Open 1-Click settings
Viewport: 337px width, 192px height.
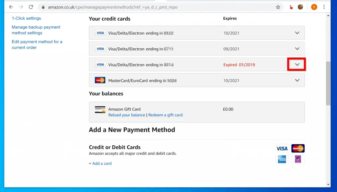[x=26, y=18]
